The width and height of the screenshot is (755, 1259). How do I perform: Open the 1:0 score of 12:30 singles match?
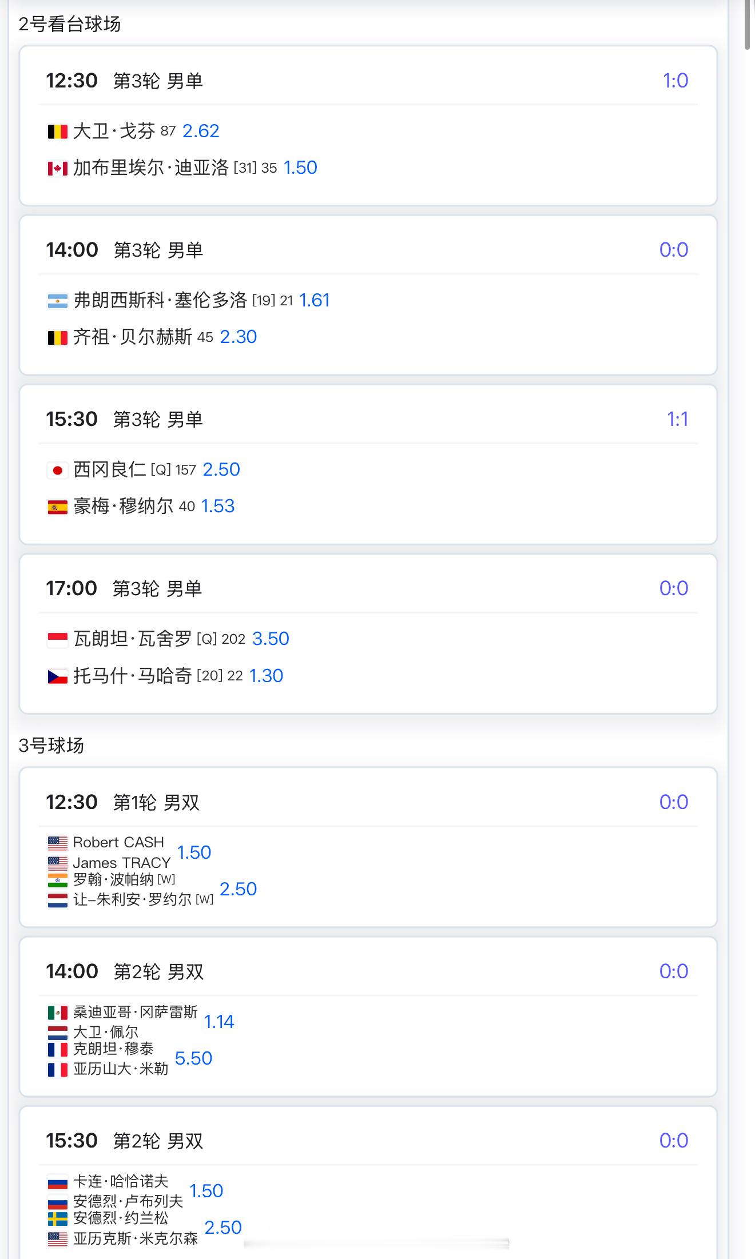click(x=675, y=81)
